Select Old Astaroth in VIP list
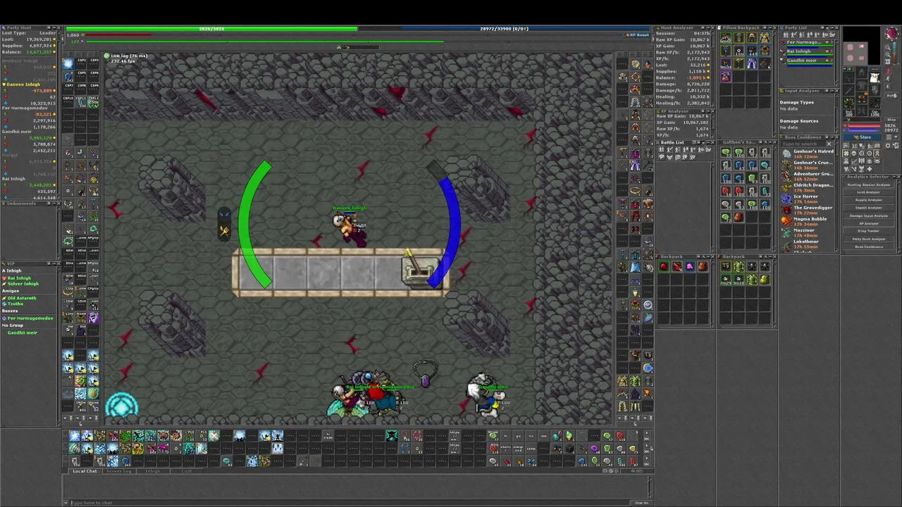Viewport: 902px width, 507px height. pos(22,298)
